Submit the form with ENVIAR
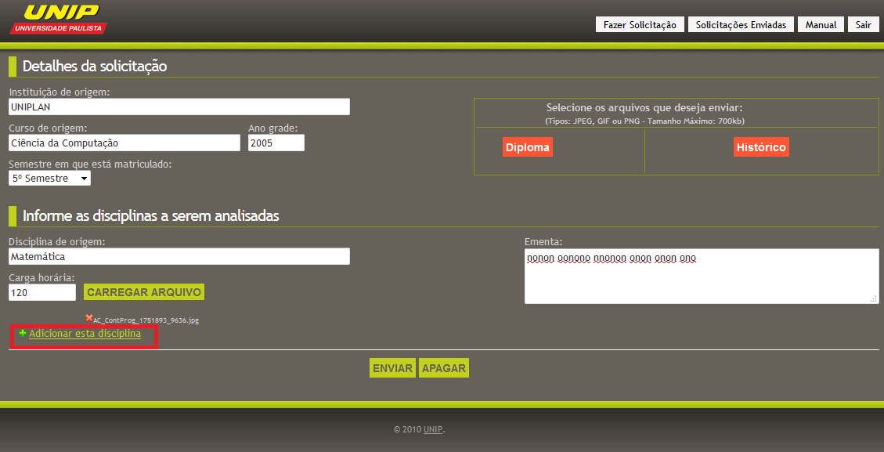 click(x=392, y=368)
